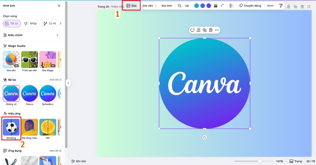
Task: Show more Magic Studio tools
Action: pyautogui.click(x=60, y=60)
